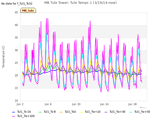Click the 'No data for f_Tul1_Ts32' message
Viewport: 162px width, 121px height.
17,4
